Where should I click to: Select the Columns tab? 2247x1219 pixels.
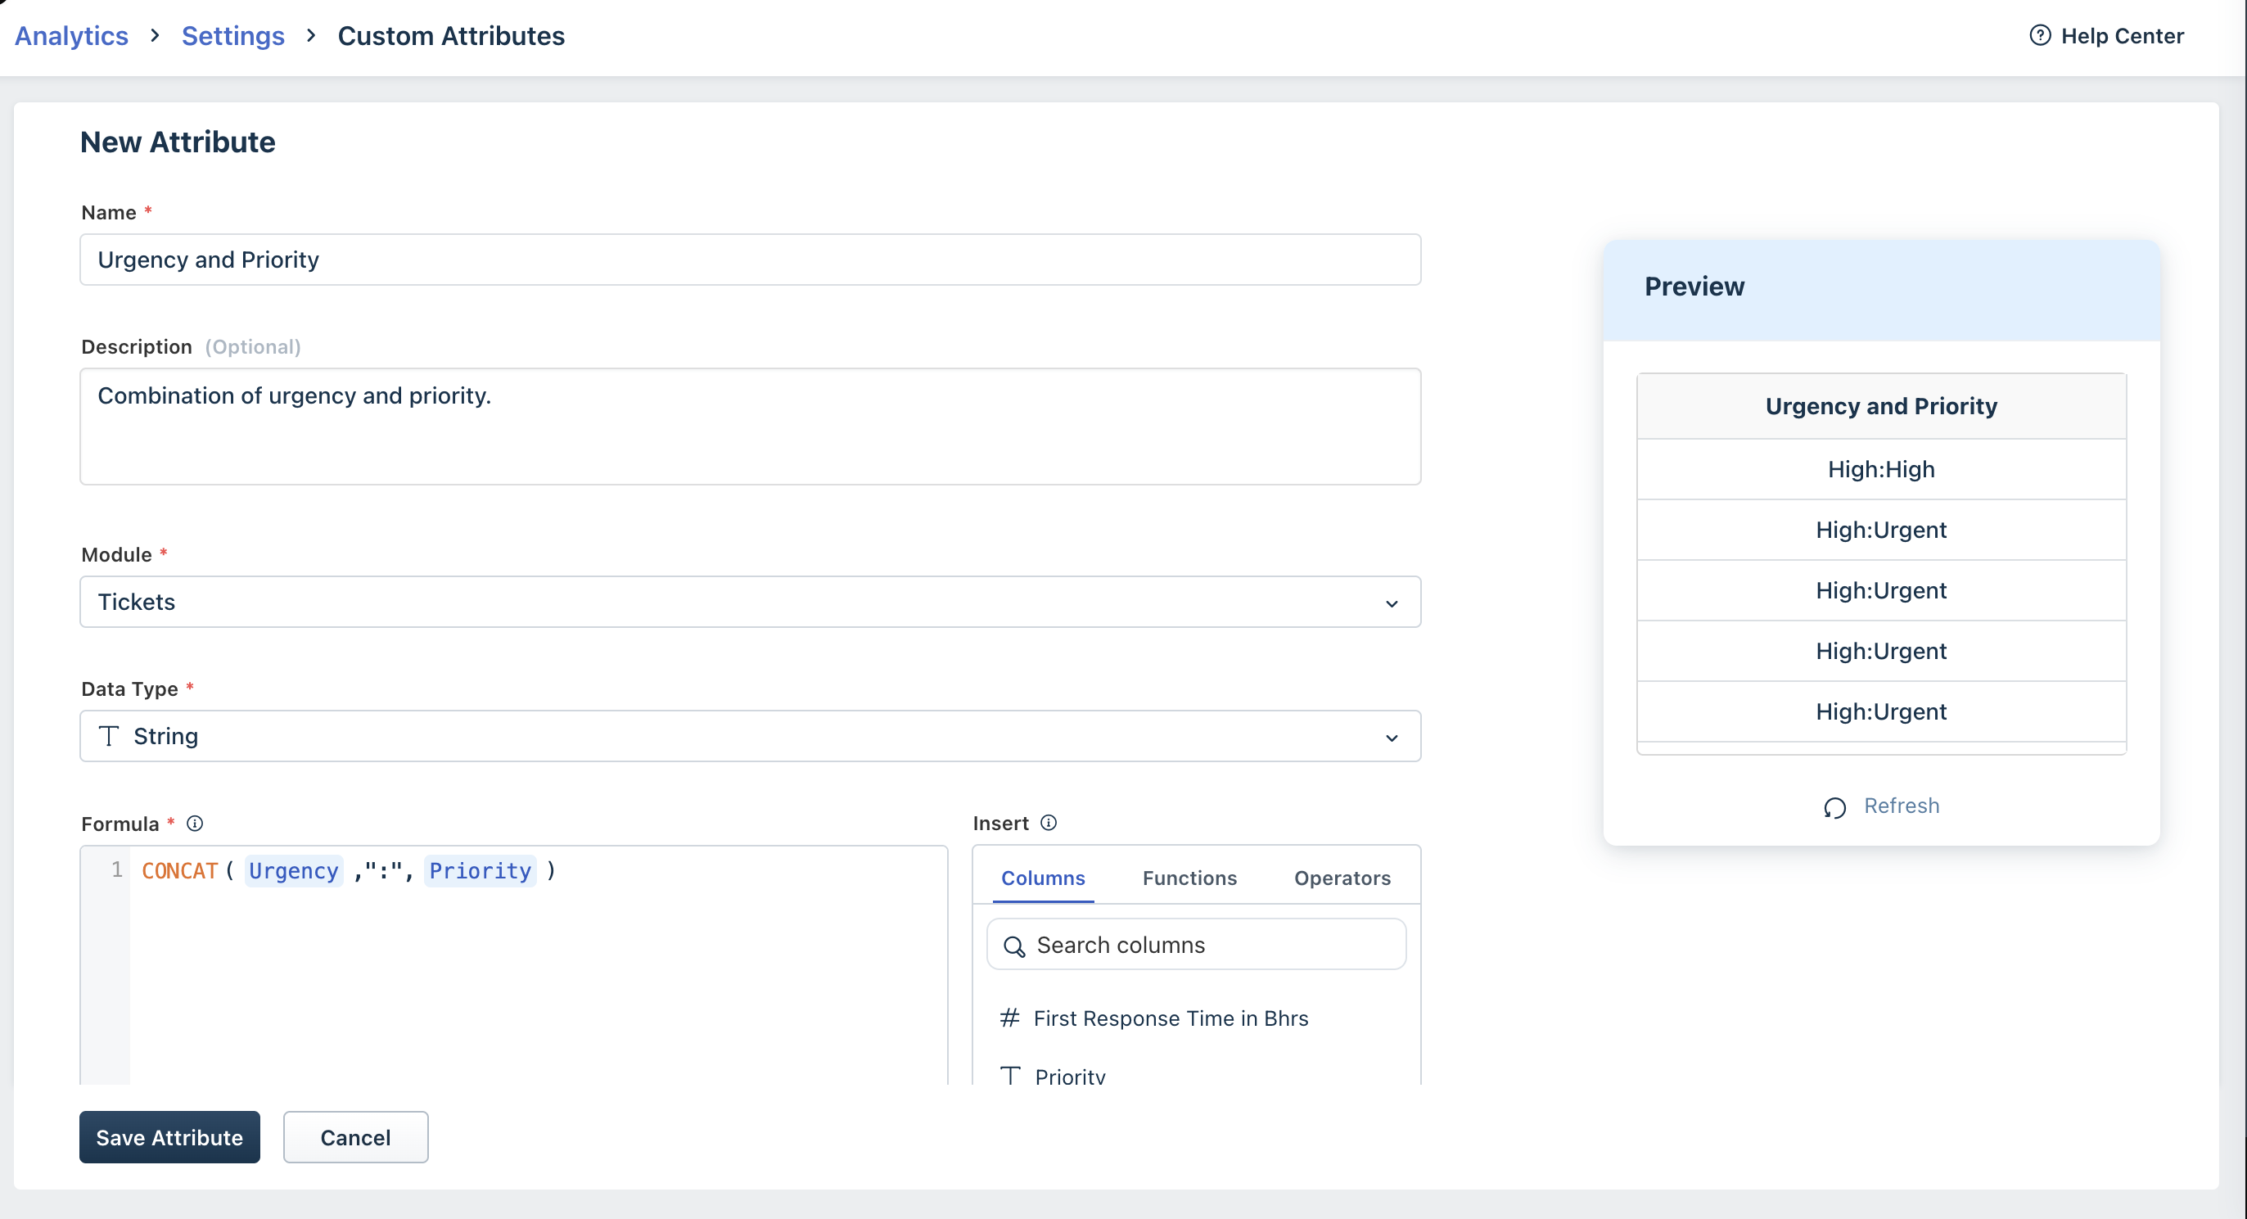(1042, 878)
